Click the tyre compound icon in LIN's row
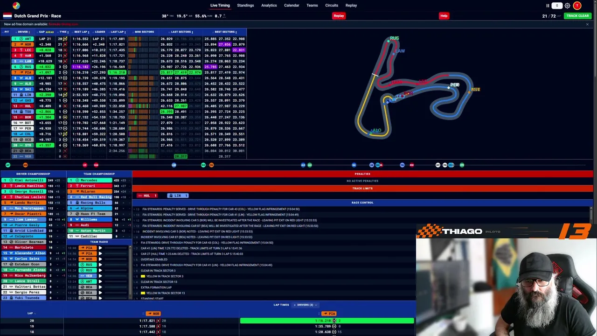597x336 pixels. [x=65, y=95]
